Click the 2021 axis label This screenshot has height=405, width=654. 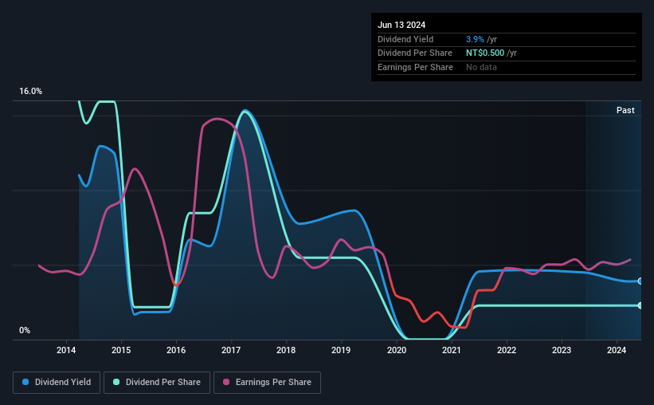pos(452,350)
